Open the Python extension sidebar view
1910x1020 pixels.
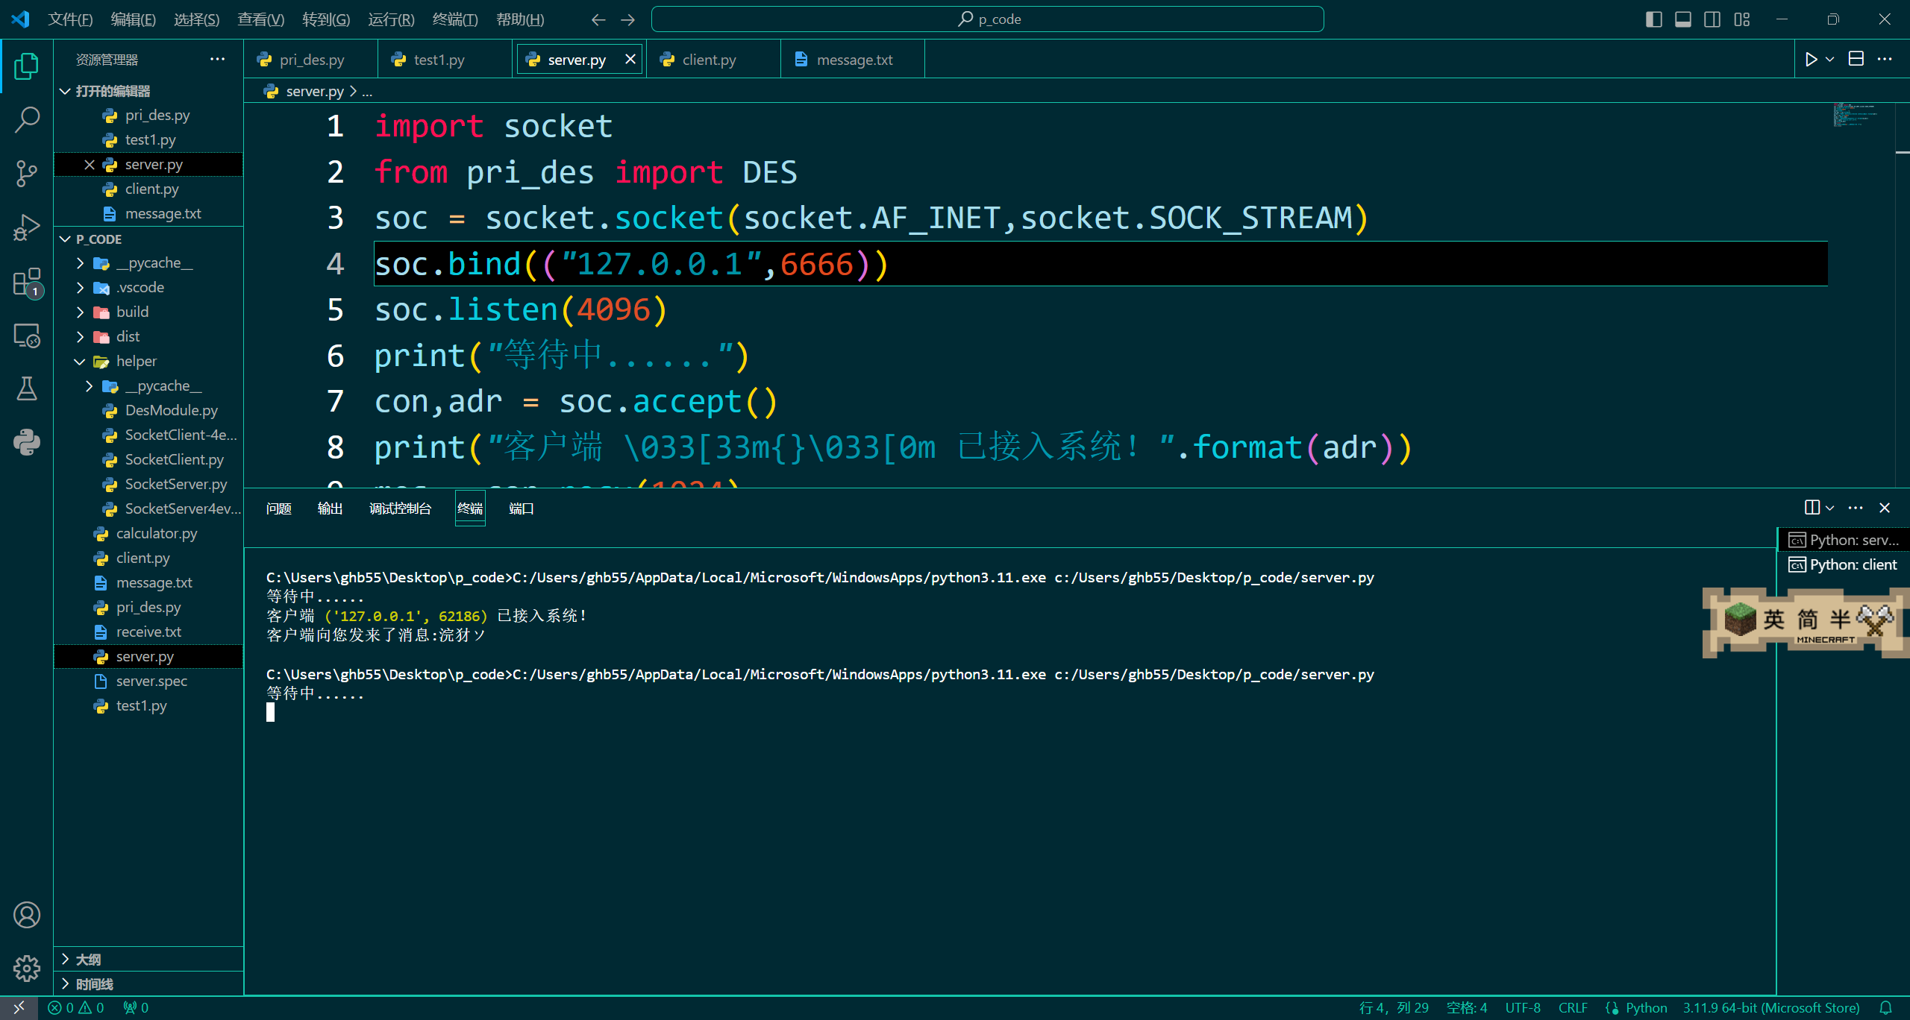(27, 443)
